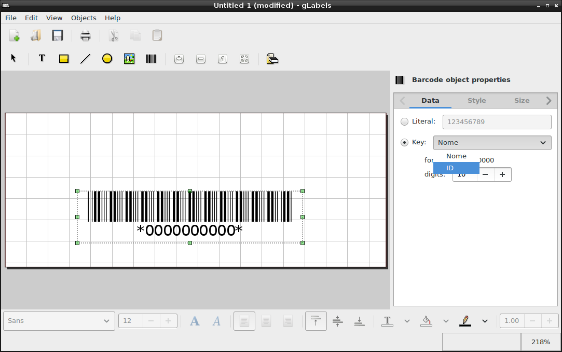
Task: Toggle italic text style
Action: [x=216, y=321]
